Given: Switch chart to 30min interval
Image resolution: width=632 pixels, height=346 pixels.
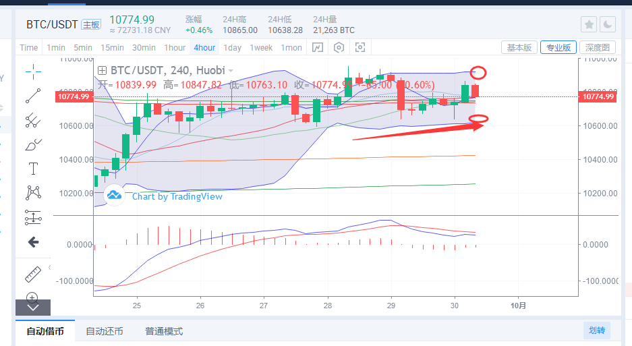Looking at the screenshot, I should 144,48.
